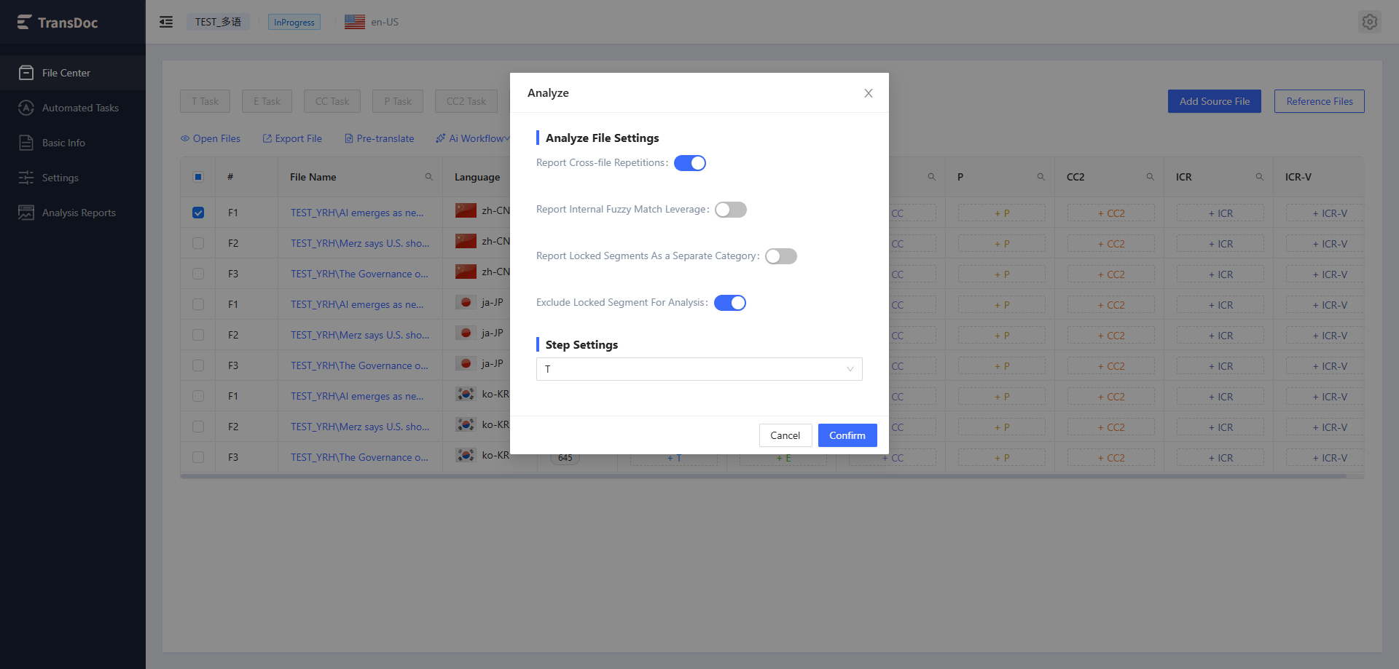Image resolution: width=1399 pixels, height=669 pixels.
Task: Toggle the sidebar collapse icon
Action: [x=166, y=22]
